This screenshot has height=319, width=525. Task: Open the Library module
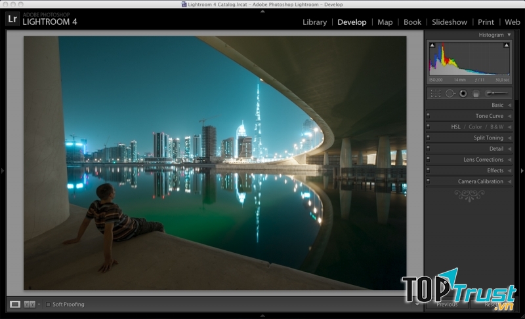tap(314, 22)
